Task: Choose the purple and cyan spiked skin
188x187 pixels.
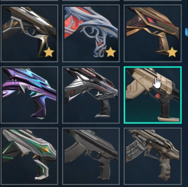Action: [29, 95]
